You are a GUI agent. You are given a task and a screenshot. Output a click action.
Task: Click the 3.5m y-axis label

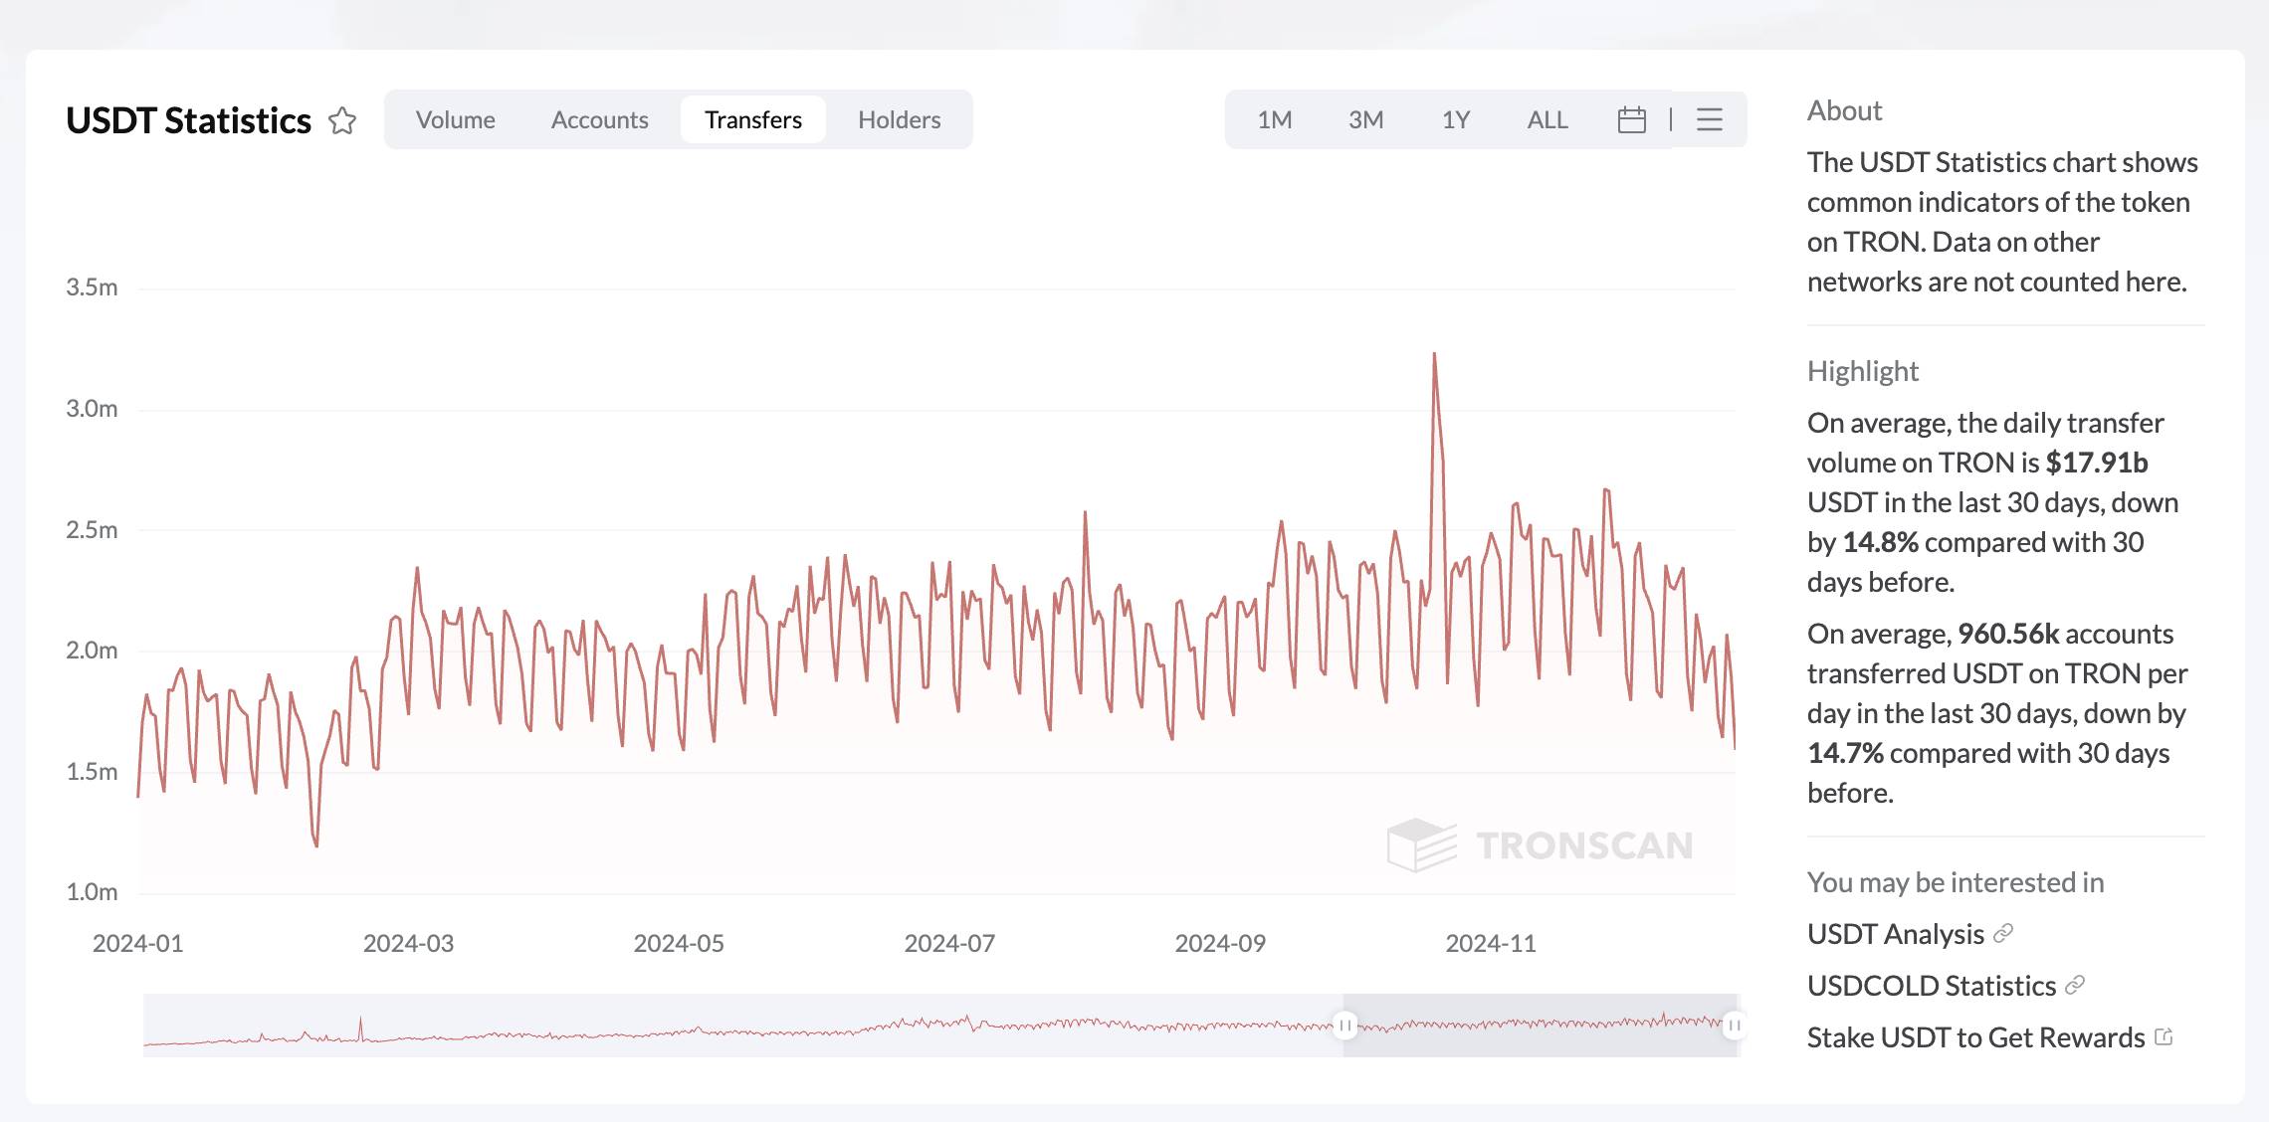click(92, 287)
